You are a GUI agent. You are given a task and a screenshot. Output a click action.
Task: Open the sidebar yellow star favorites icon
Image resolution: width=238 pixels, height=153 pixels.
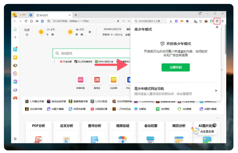[x=15, y=57]
